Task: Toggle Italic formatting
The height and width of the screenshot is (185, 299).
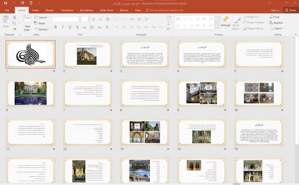Action: click(x=63, y=27)
